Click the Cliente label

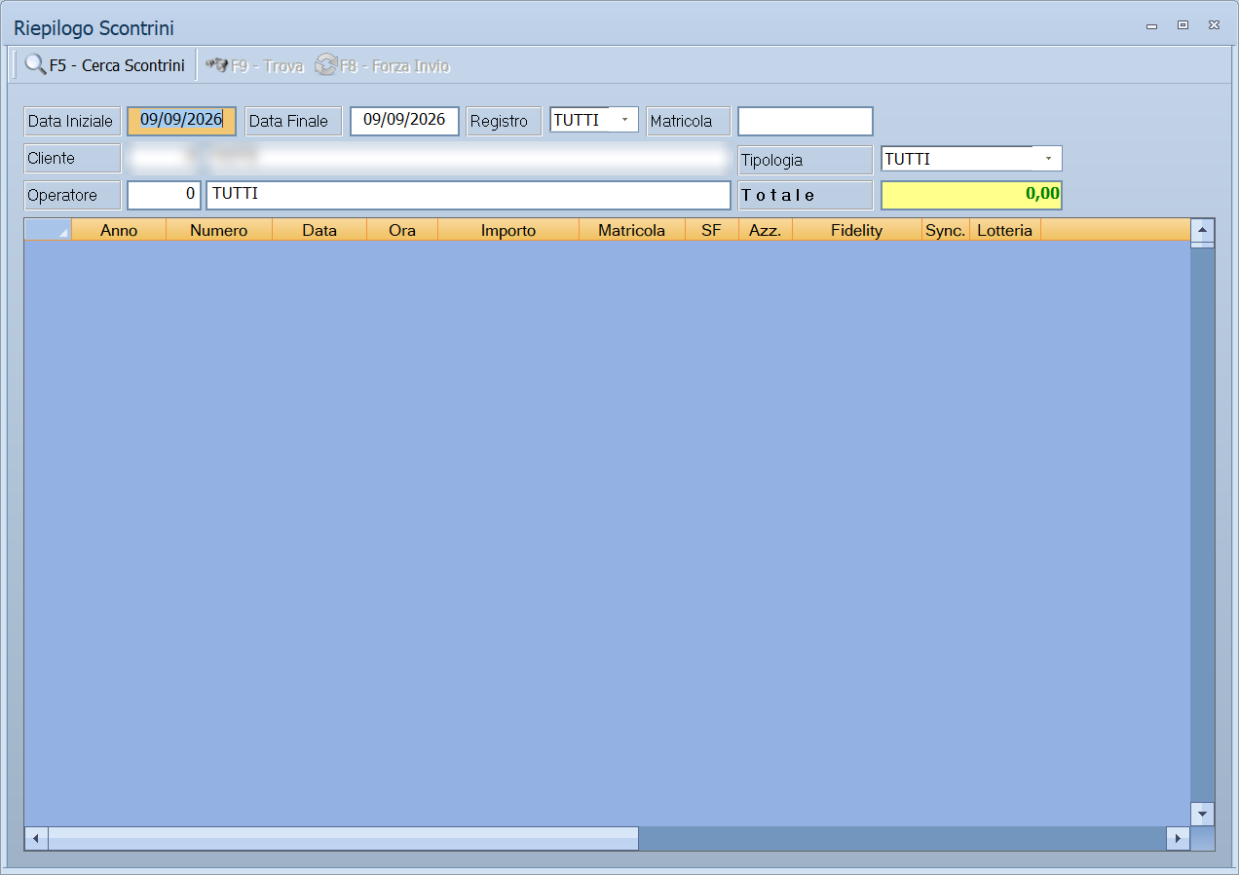(72, 158)
